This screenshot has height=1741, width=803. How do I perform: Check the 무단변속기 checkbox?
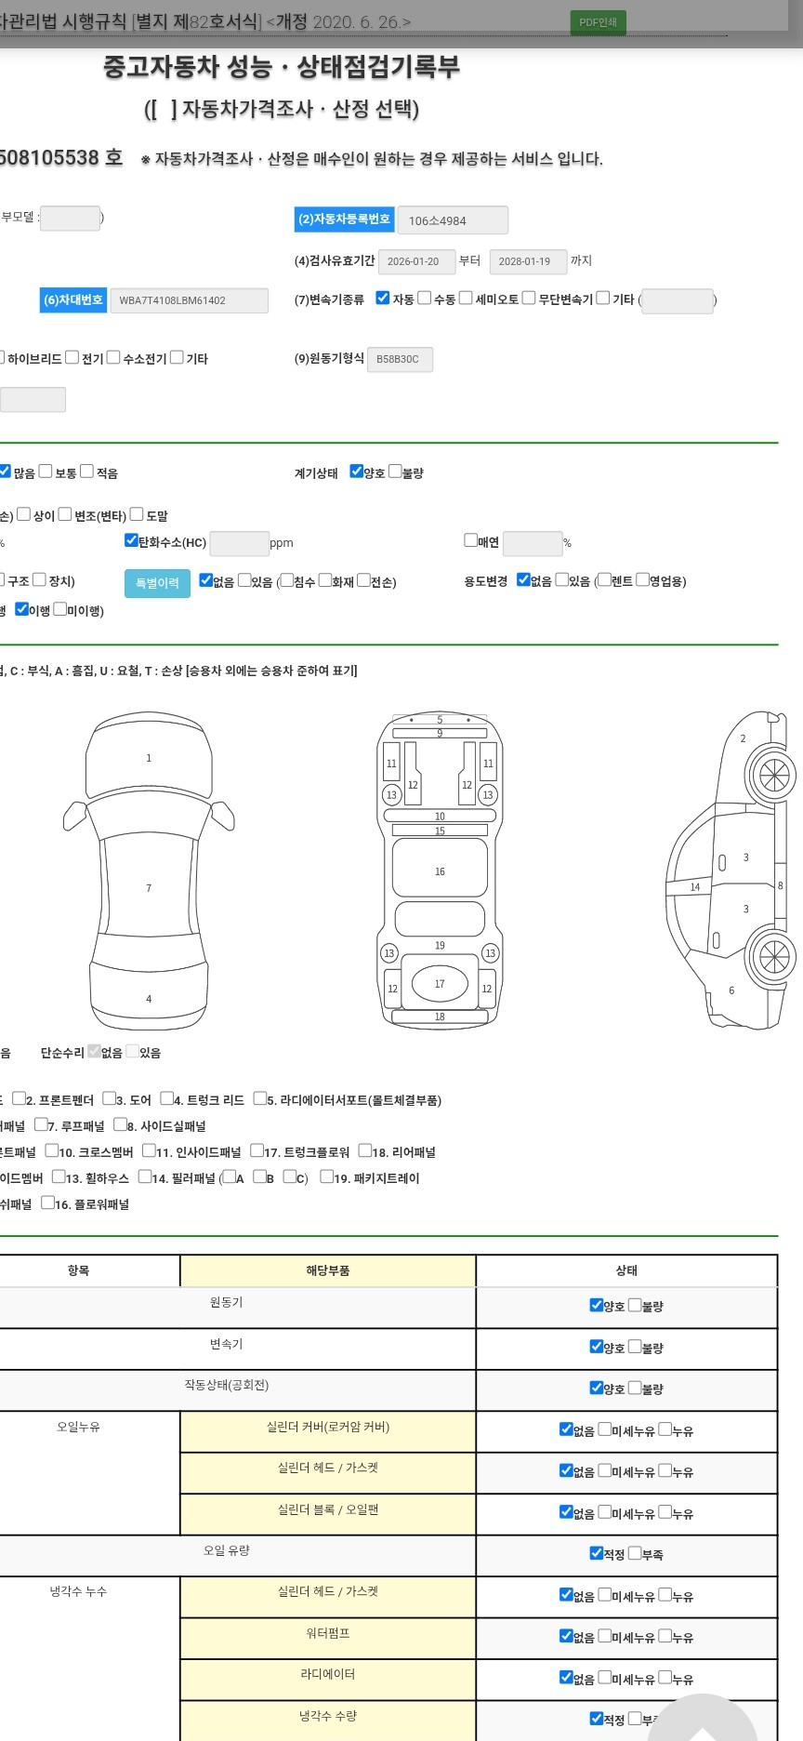click(529, 298)
